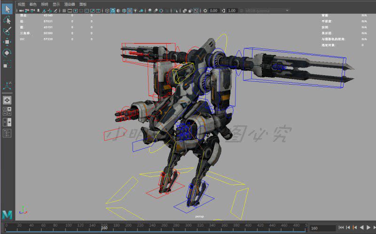Switch to four-view panel layout
The height and width of the screenshot is (234, 376).
(x=7, y=111)
